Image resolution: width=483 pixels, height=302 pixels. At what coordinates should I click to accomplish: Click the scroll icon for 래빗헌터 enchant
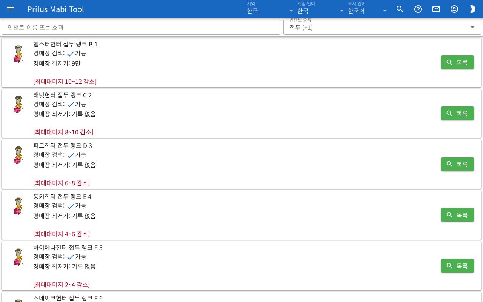18,105
